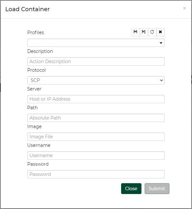Click the Password field label text
This screenshot has width=192, height=209.
(x=38, y=164)
